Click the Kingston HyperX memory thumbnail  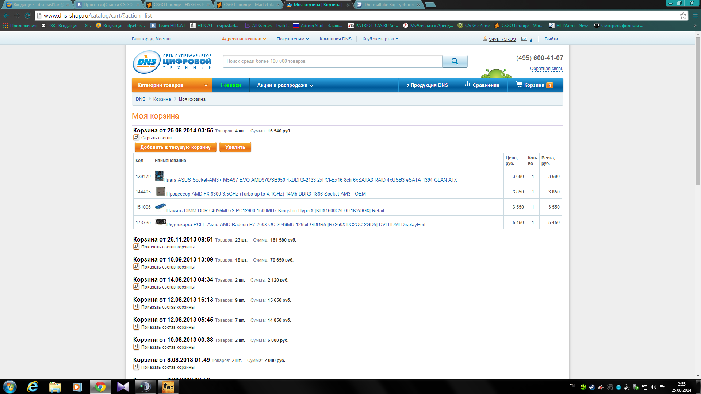click(x=161, y=206)
